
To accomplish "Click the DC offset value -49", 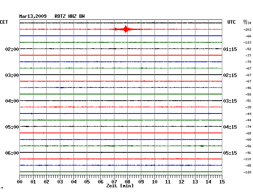I will (x=248, y=114).
